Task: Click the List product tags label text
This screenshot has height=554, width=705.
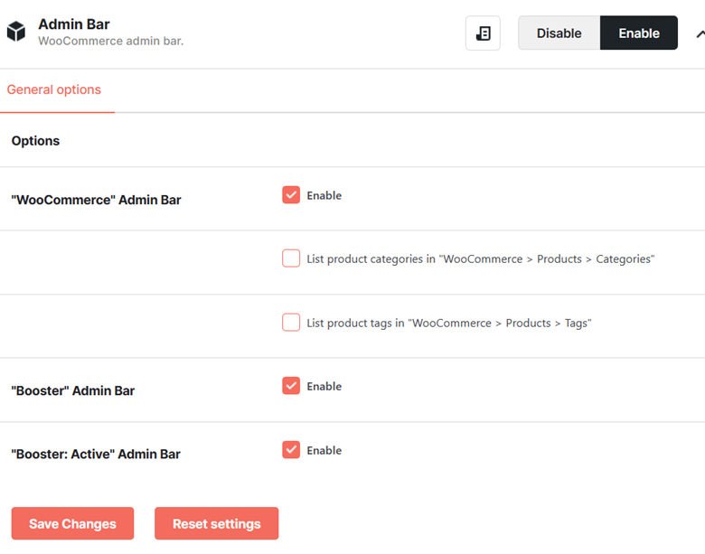Action: tap(449, 323)
